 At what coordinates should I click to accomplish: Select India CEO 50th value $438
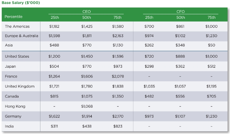tap(87, 126)
